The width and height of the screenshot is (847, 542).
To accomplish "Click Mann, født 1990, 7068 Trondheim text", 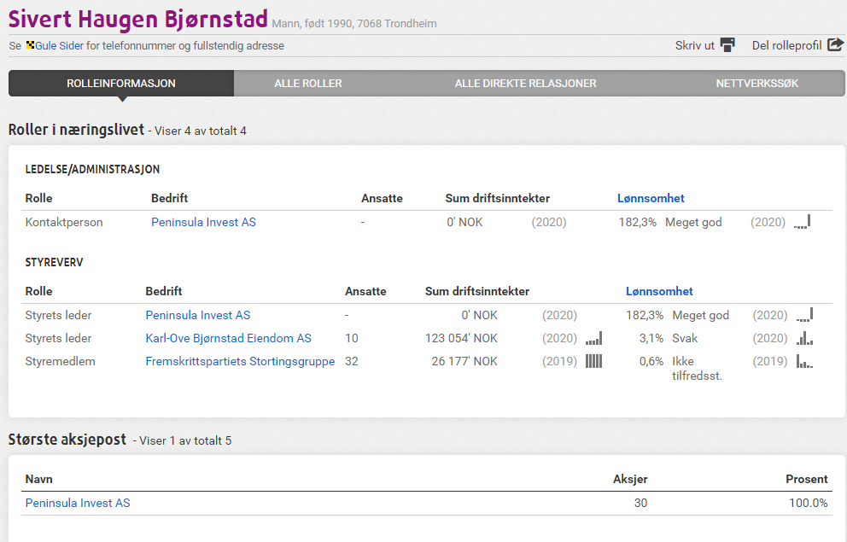I will 354,24.
